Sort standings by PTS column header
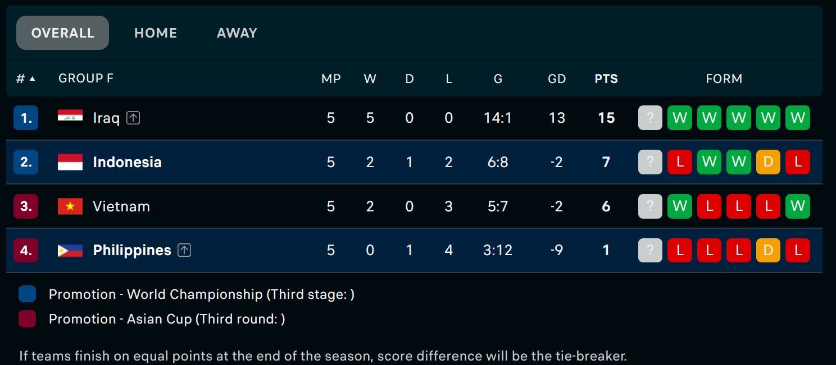Screen dimensions: 836x365 606,78
